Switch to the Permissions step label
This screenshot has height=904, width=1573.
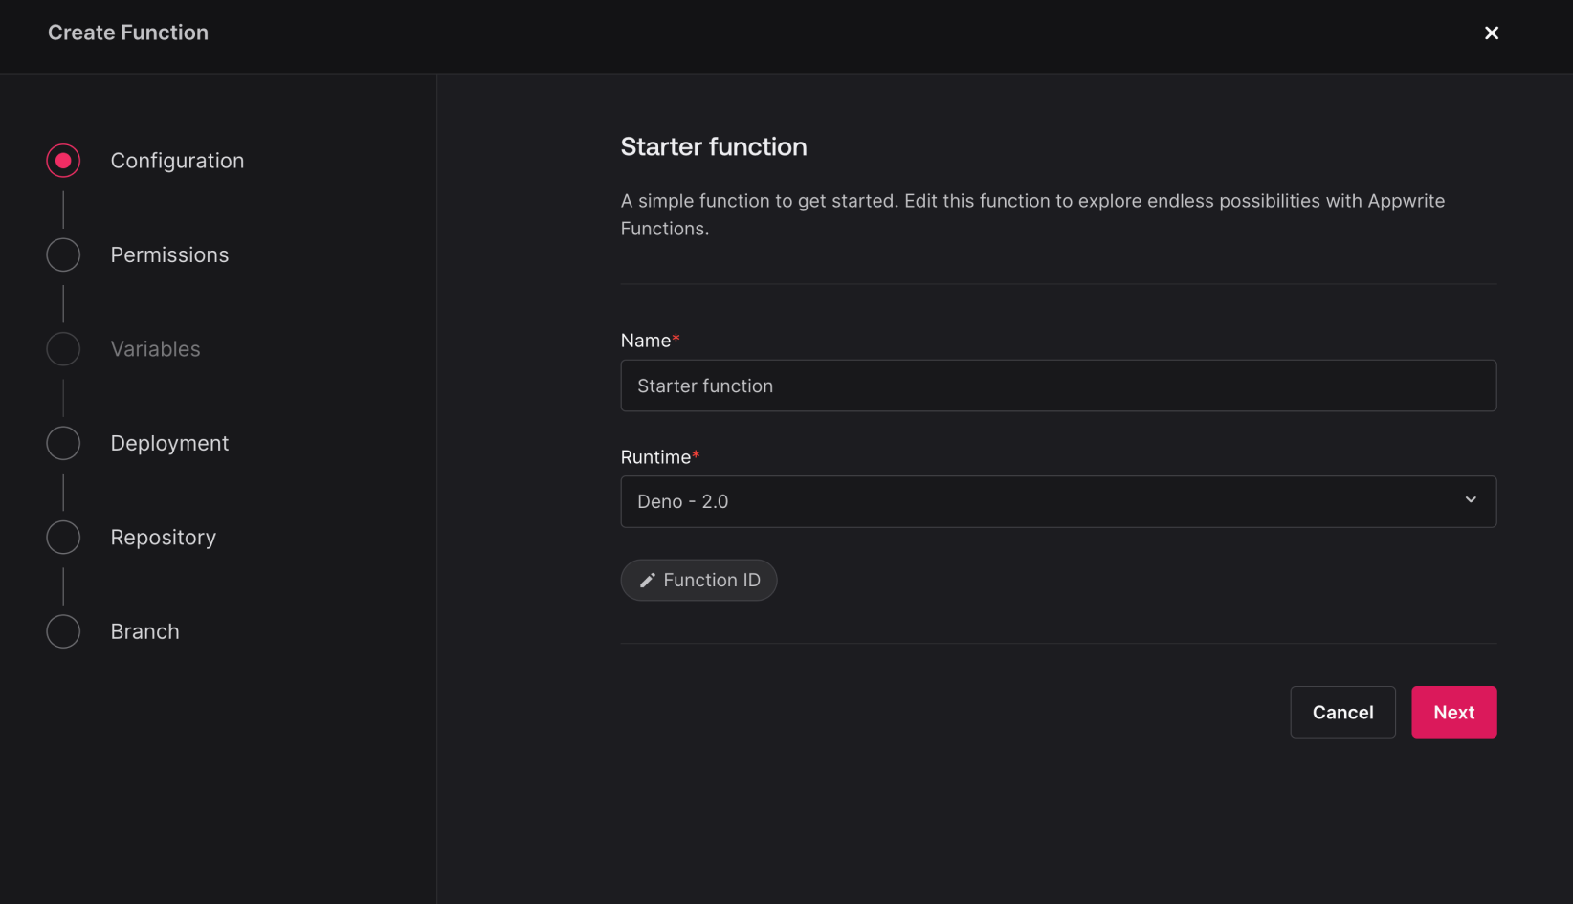169,255
